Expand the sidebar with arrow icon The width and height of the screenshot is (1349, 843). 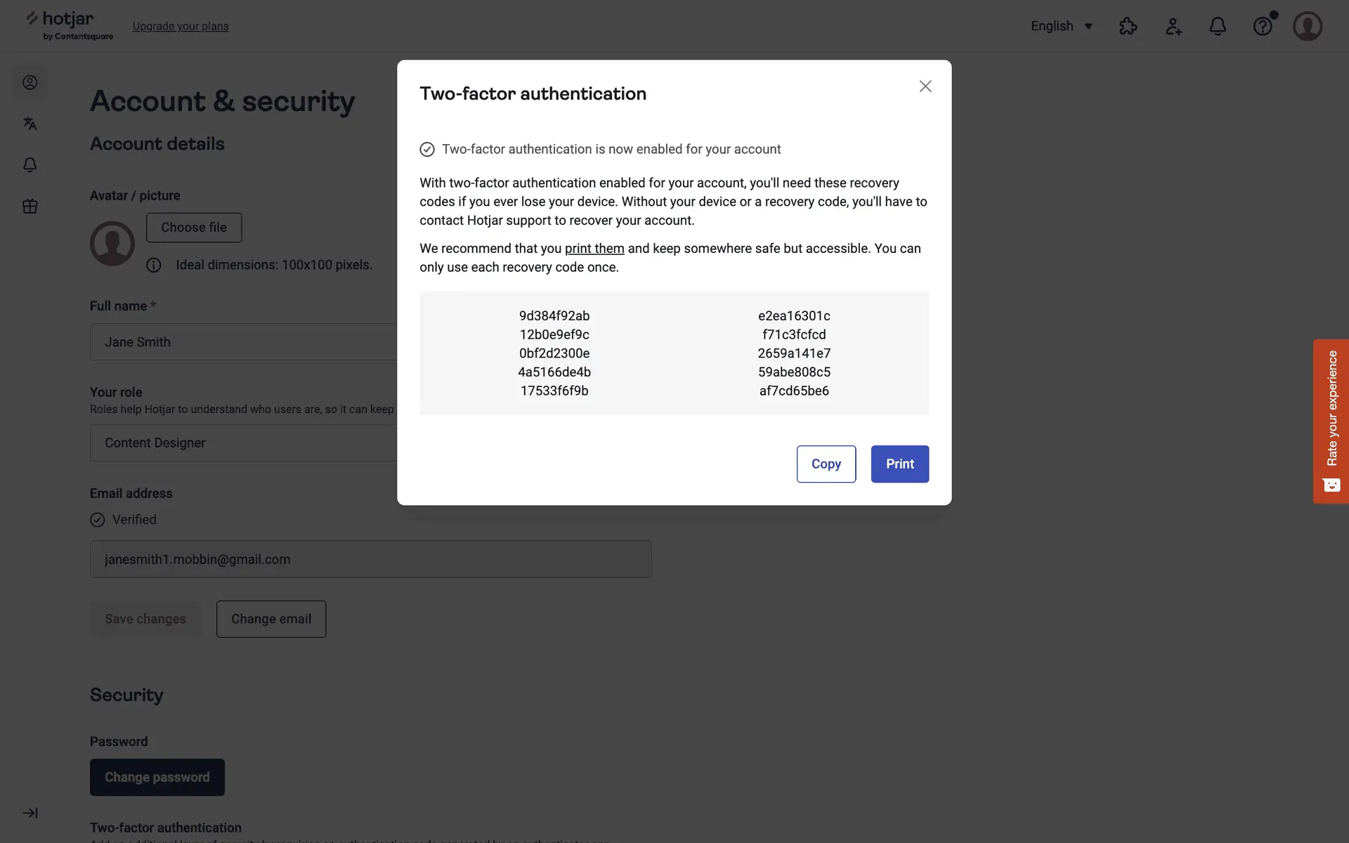point(30,813)
